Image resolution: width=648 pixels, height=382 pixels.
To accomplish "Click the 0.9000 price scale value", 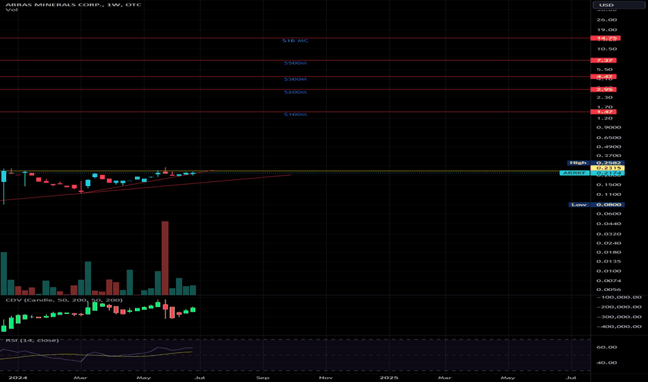I will click(609, 127).
